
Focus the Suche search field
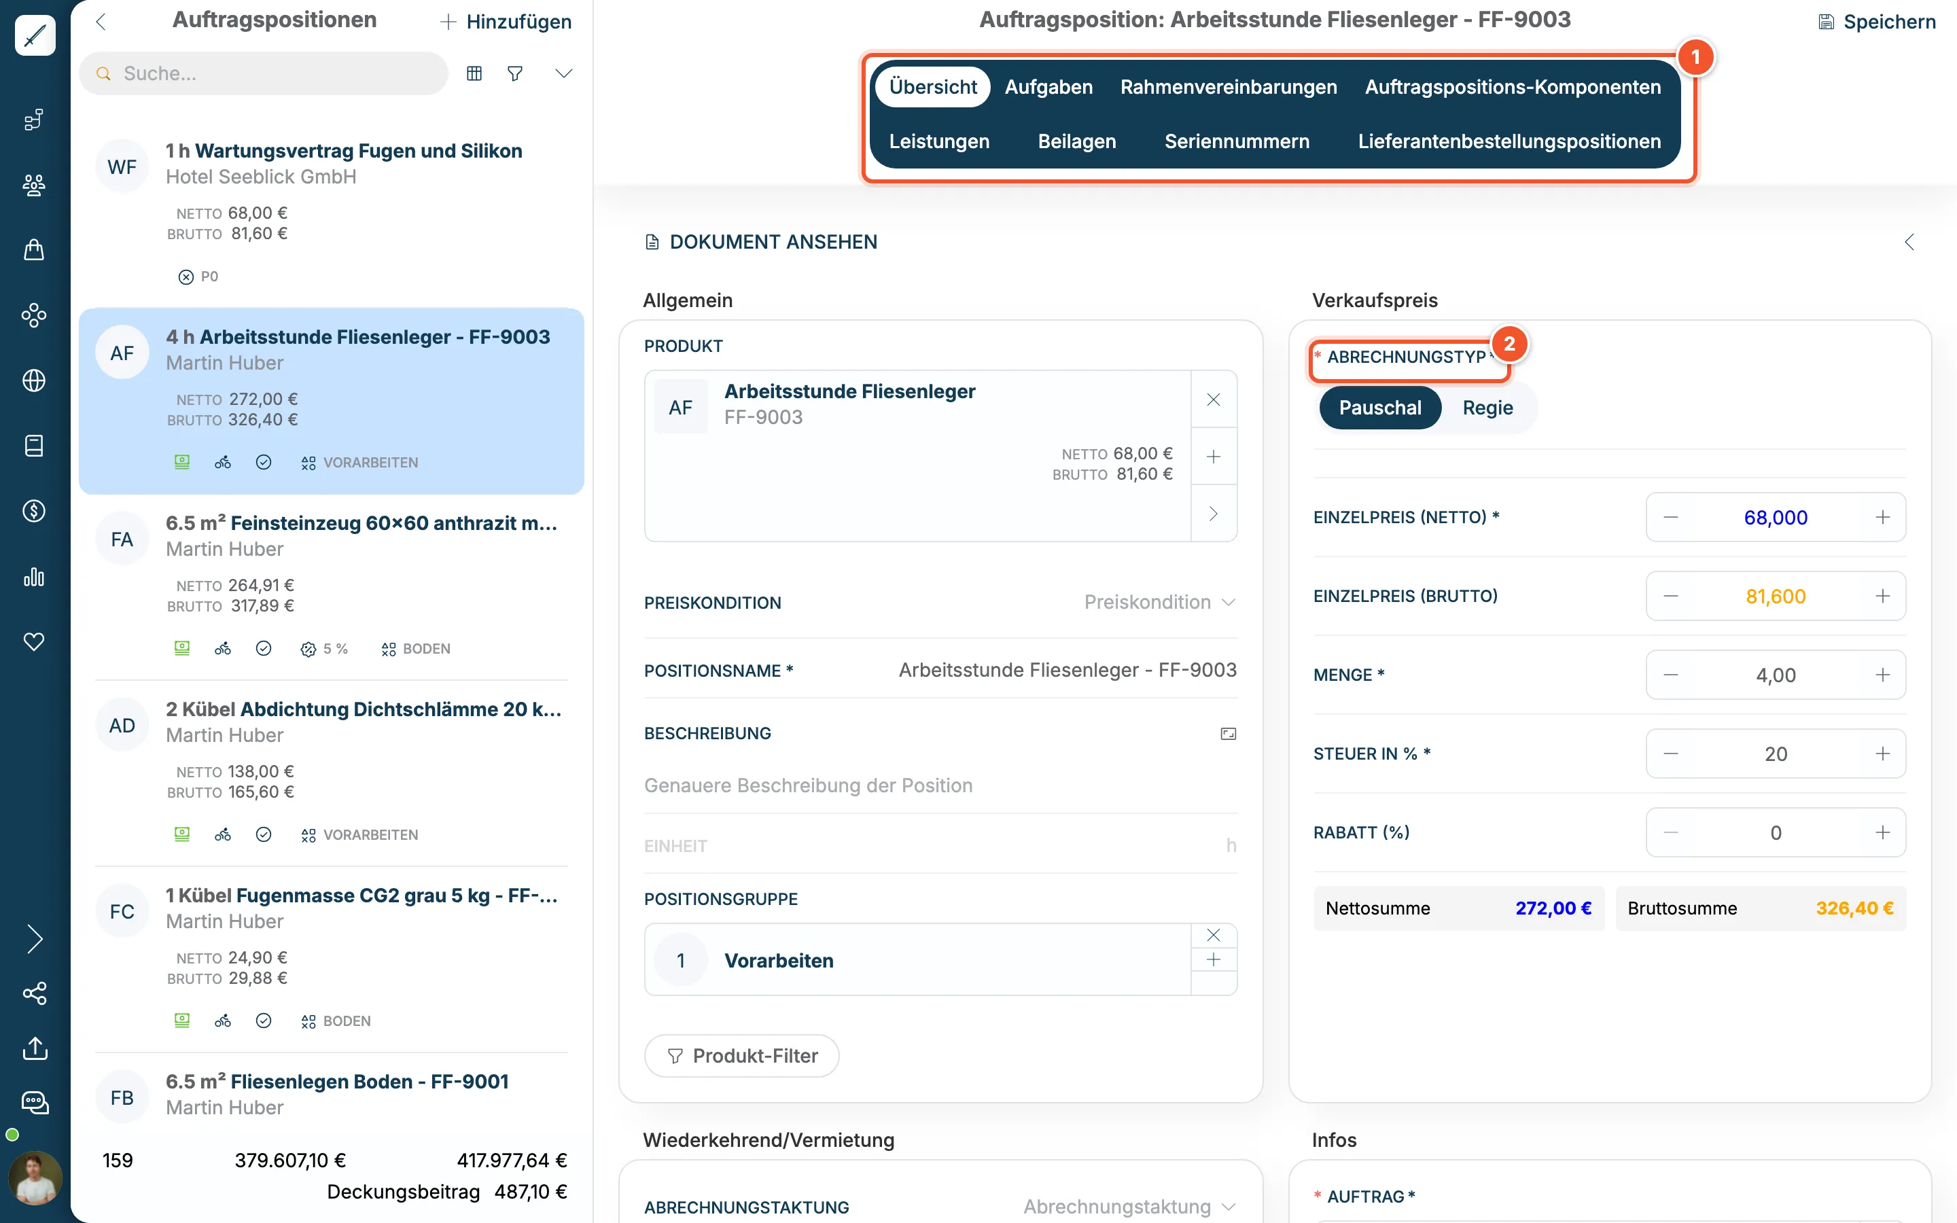click(264, 73)
